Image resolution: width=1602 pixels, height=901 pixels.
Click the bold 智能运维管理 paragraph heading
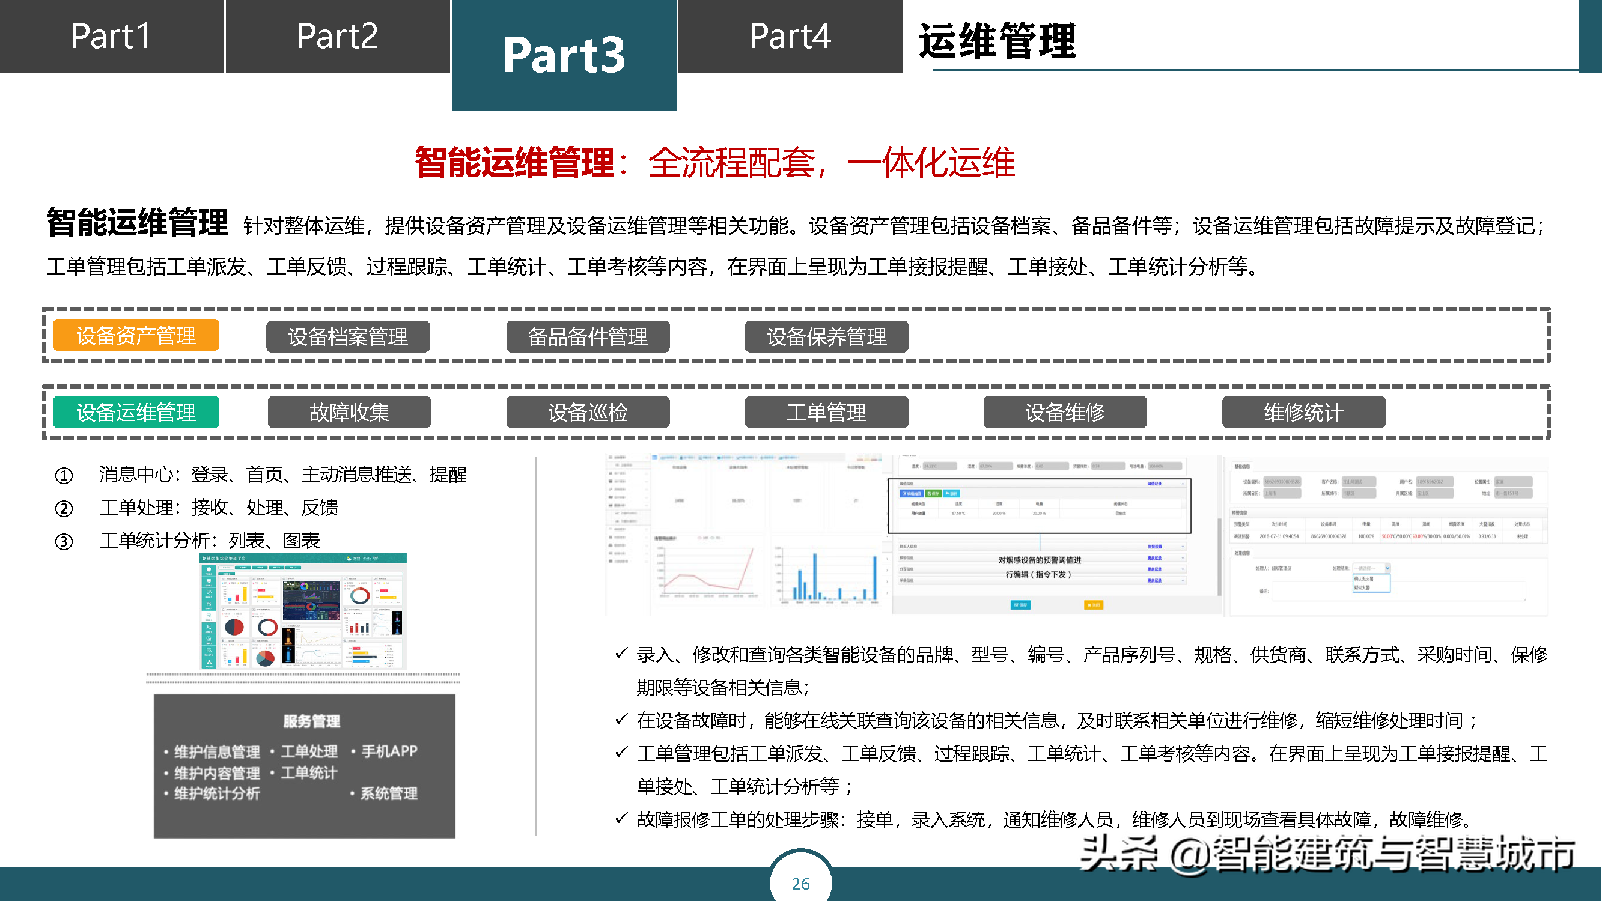(x=138, y=223)
